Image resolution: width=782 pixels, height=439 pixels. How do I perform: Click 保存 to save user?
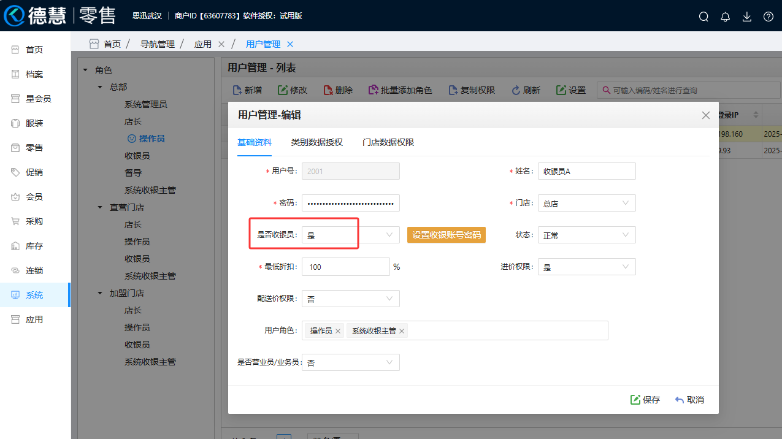(x=645, y=400)
